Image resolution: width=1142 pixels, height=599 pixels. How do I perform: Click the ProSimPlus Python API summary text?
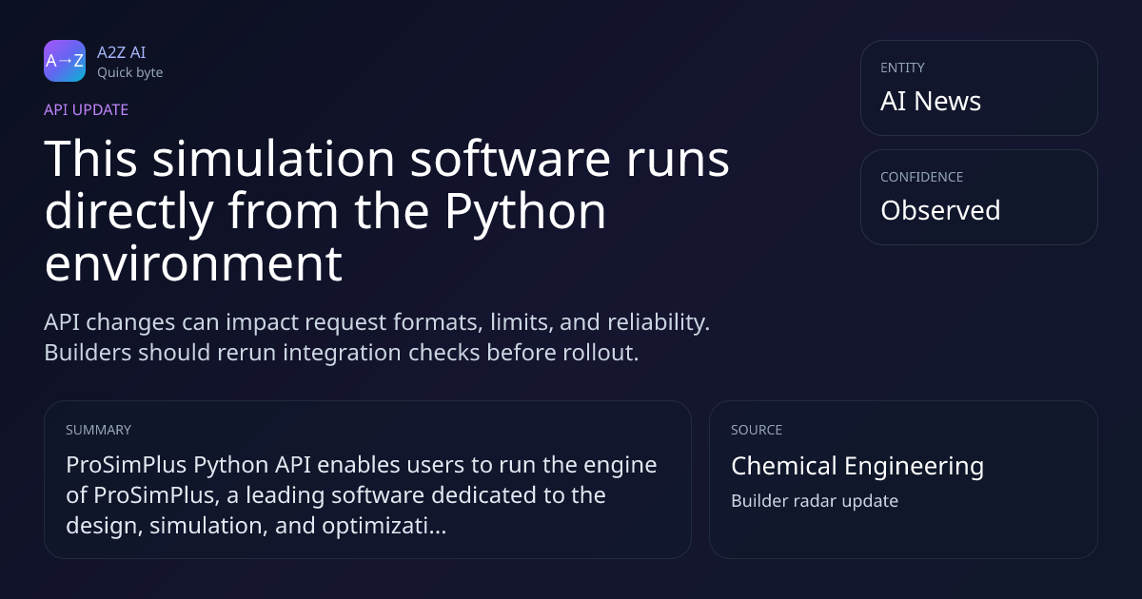click(x=361, y=495)
